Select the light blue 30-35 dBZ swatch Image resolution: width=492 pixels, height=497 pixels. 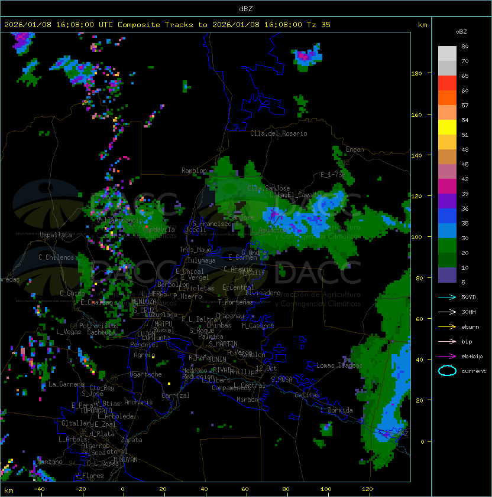click(447, 230)
